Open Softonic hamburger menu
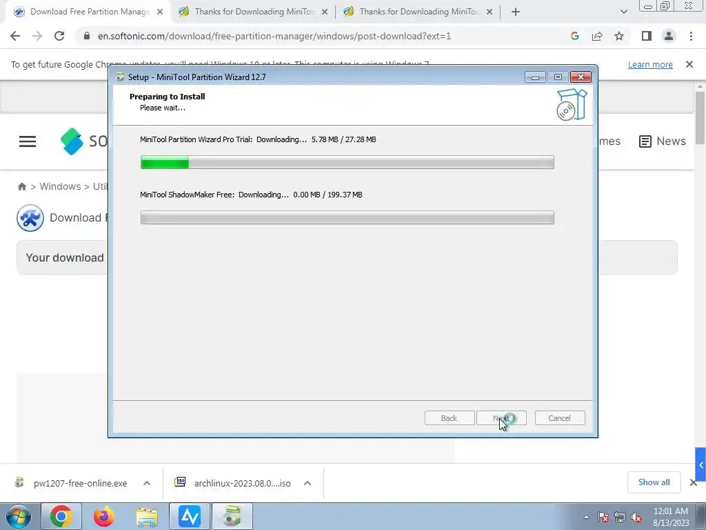The height and width of the screenshot is (530, 706). (28, 141)
